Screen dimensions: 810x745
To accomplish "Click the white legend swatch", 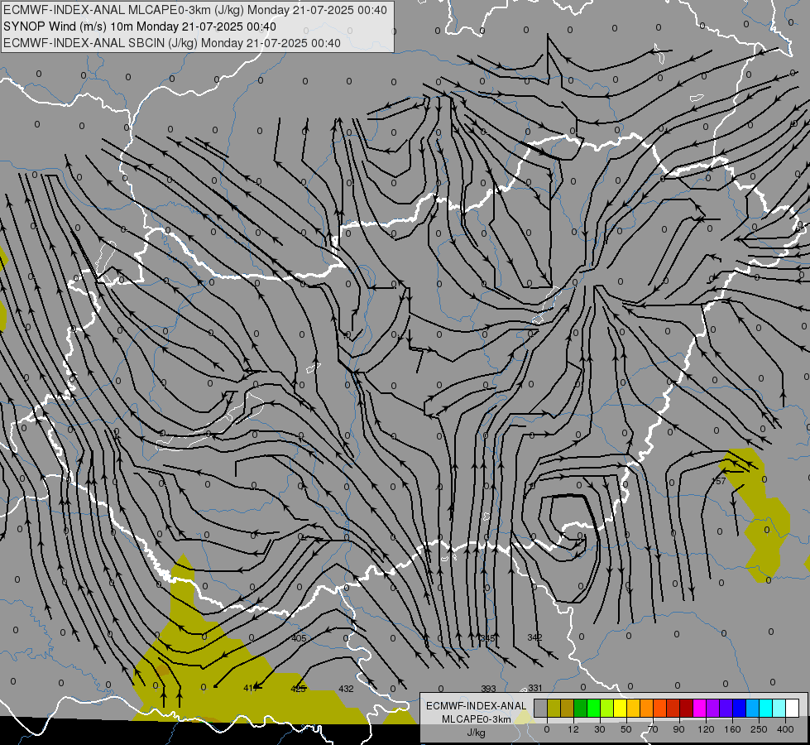I will (x=792, y=708).
